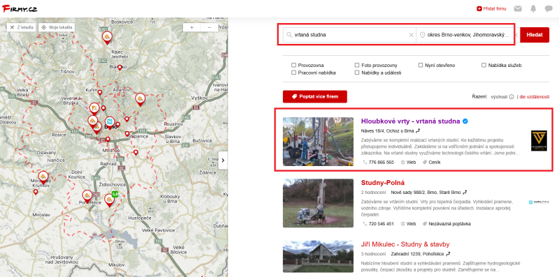Enable the Provozovna checkbox
Viewport: 559px width, 277px height.
(293, 65)
